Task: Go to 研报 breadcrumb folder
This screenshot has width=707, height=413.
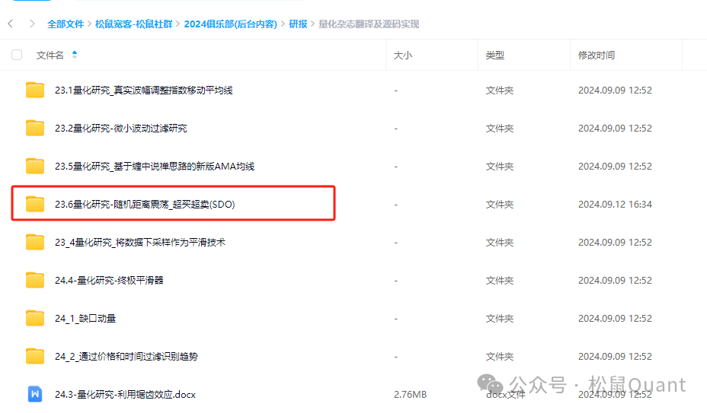Action: tap(298, 24)
